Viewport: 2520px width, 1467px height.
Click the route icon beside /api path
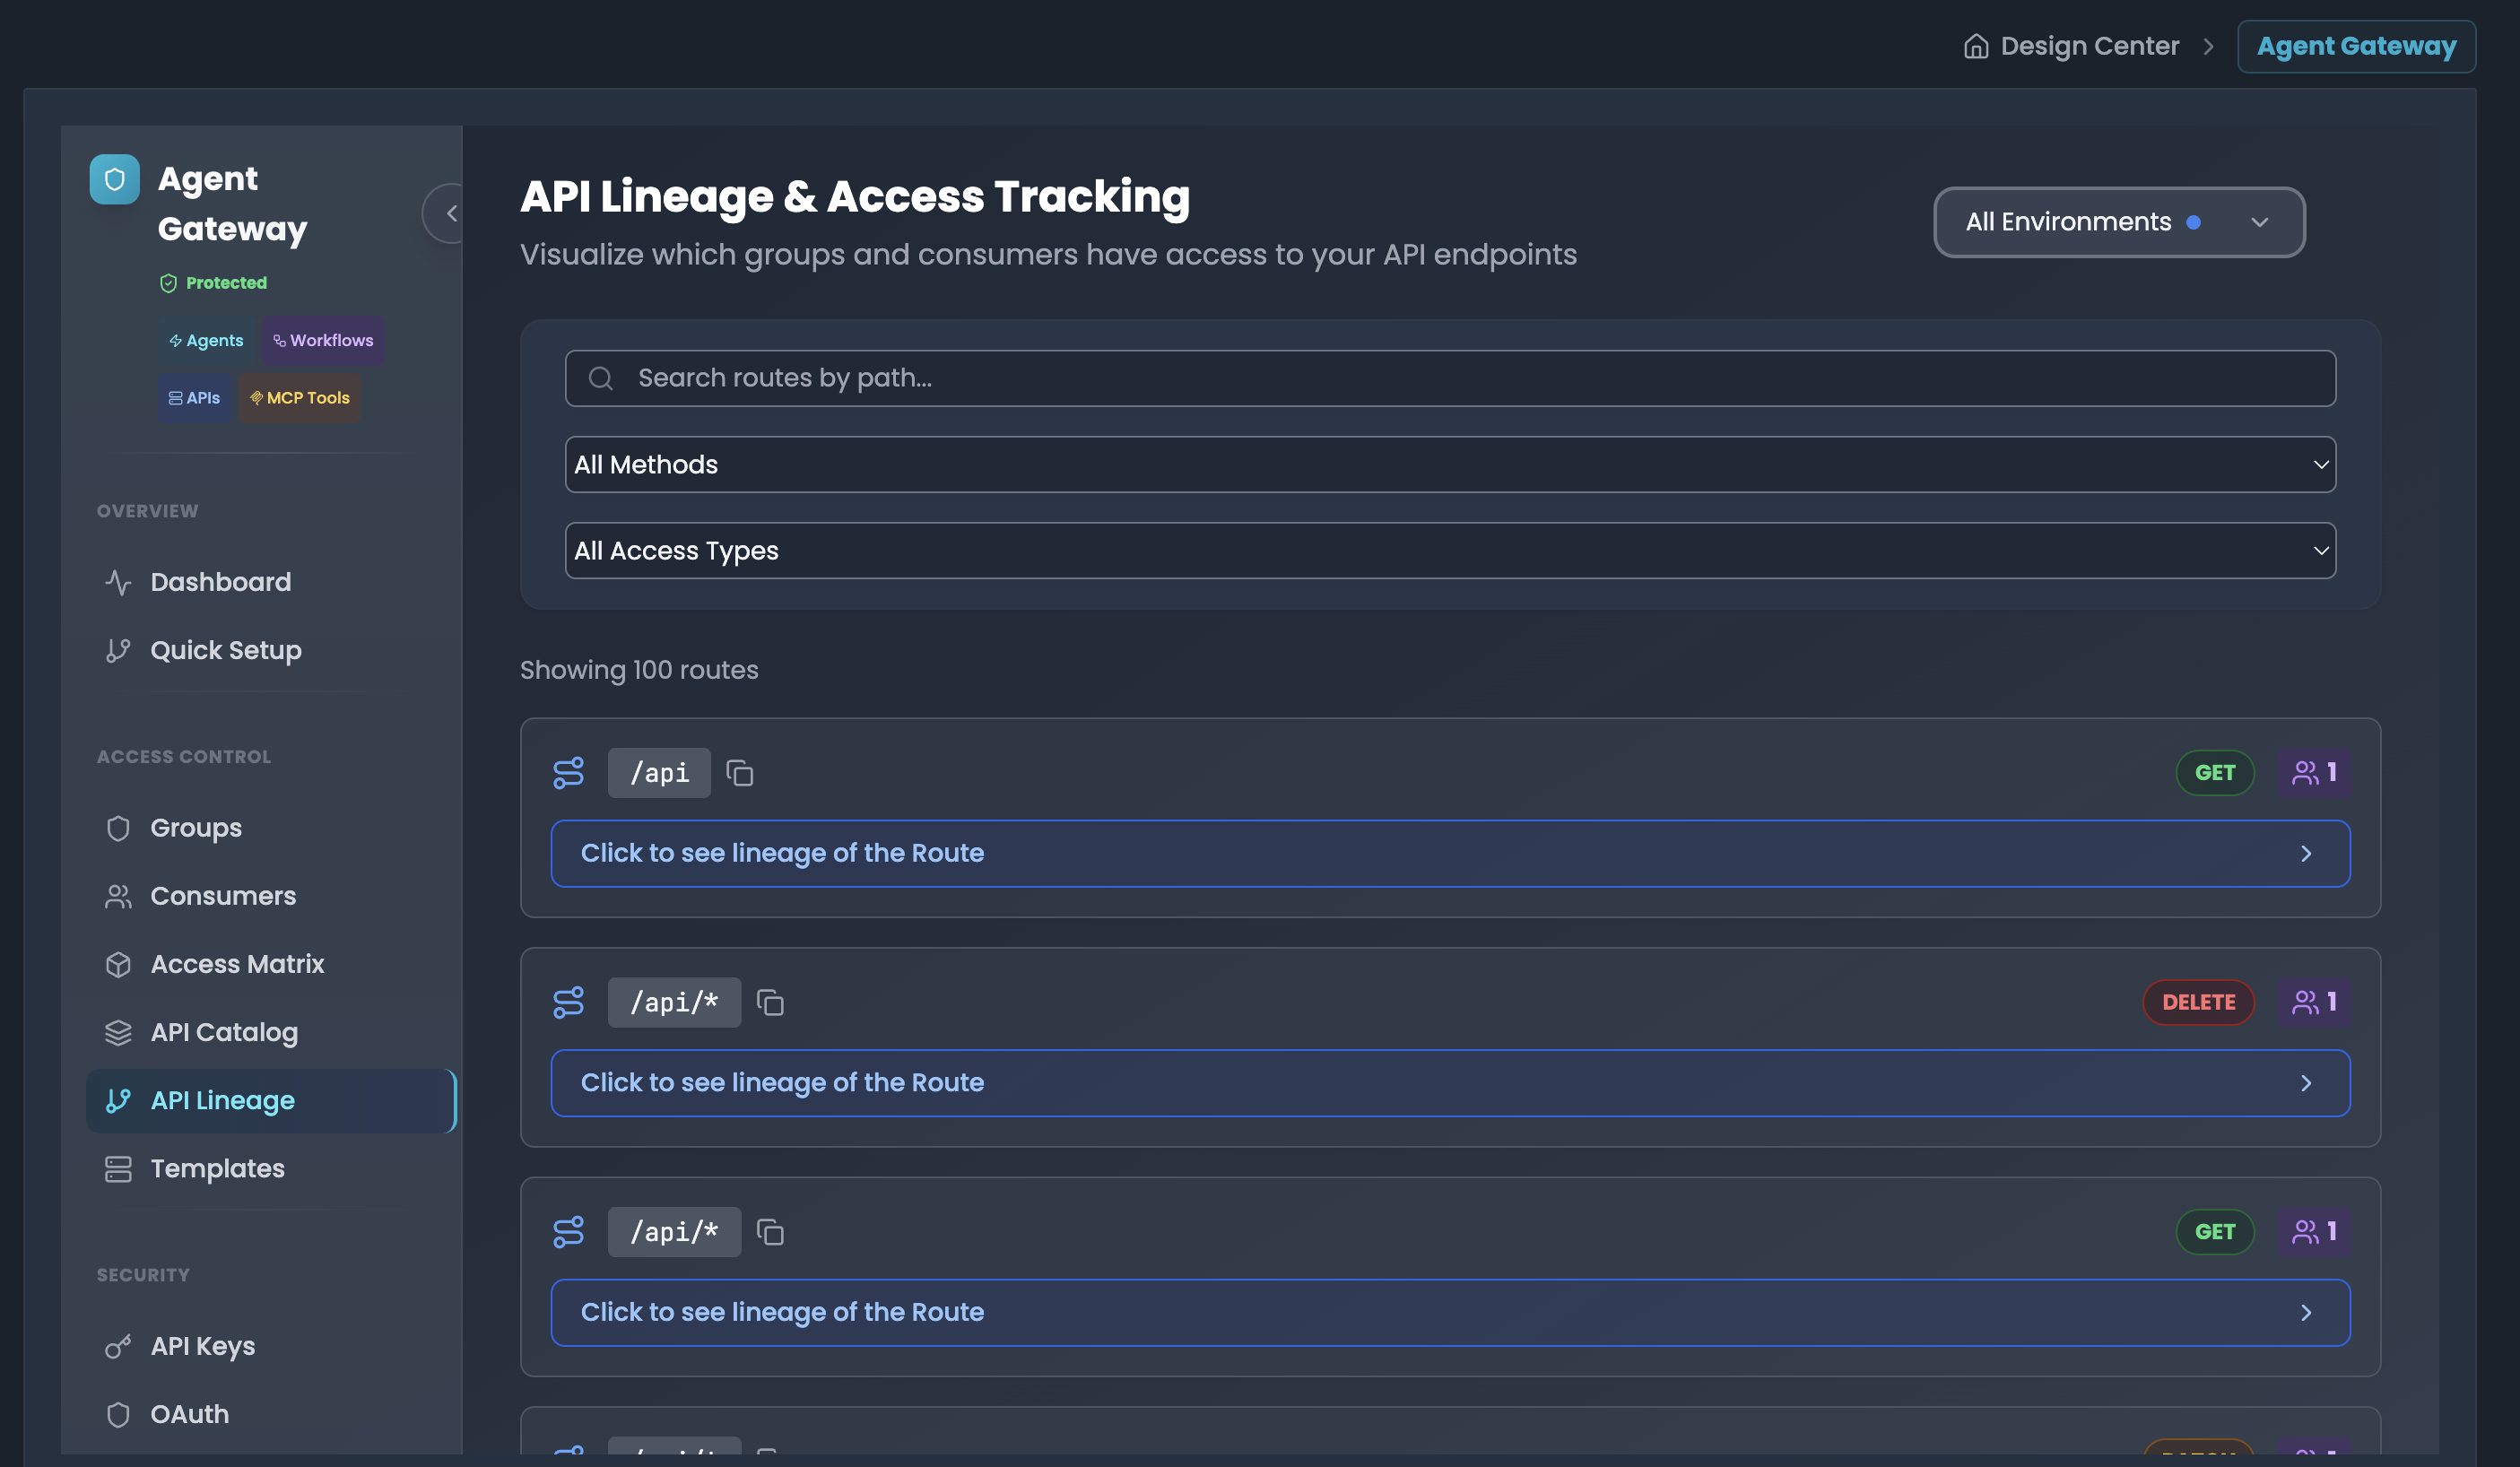pyautogui.click(x=568, y=773)
